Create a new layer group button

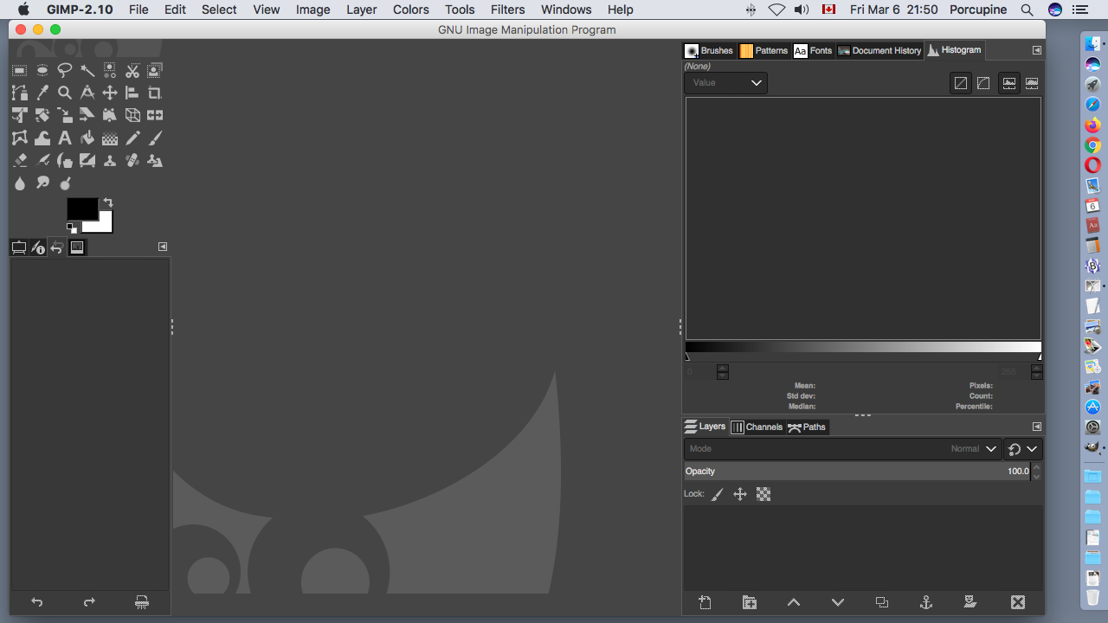point(750,602)
